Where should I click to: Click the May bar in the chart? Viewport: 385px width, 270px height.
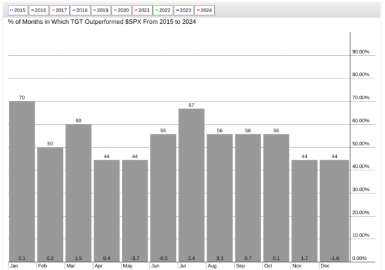pyautogui.click(x=135, y=211)
